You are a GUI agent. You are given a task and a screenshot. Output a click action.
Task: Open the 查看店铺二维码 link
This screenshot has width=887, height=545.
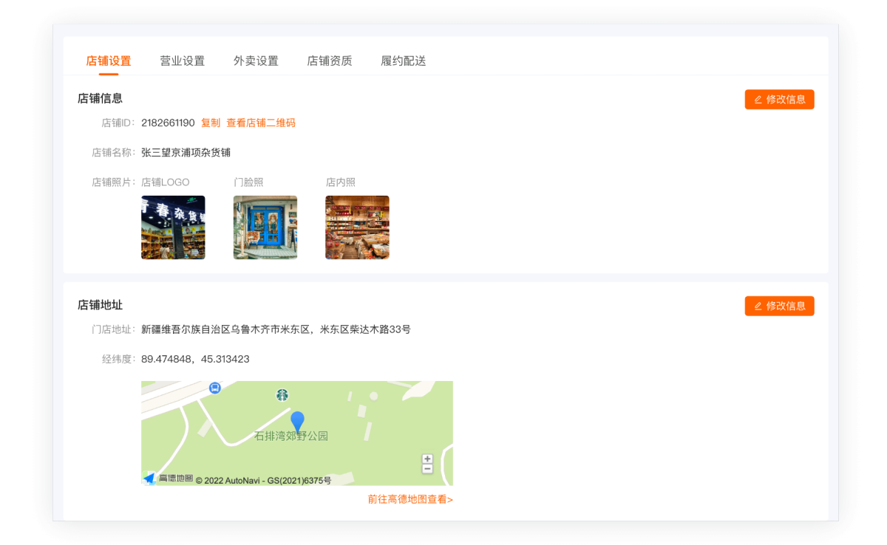(x=261, y=123)
